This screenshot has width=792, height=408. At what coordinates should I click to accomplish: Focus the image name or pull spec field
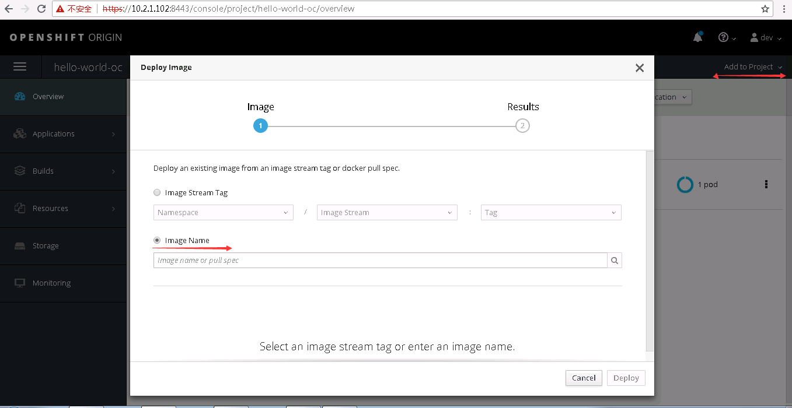pyautogui.click(x=380, y=261)
